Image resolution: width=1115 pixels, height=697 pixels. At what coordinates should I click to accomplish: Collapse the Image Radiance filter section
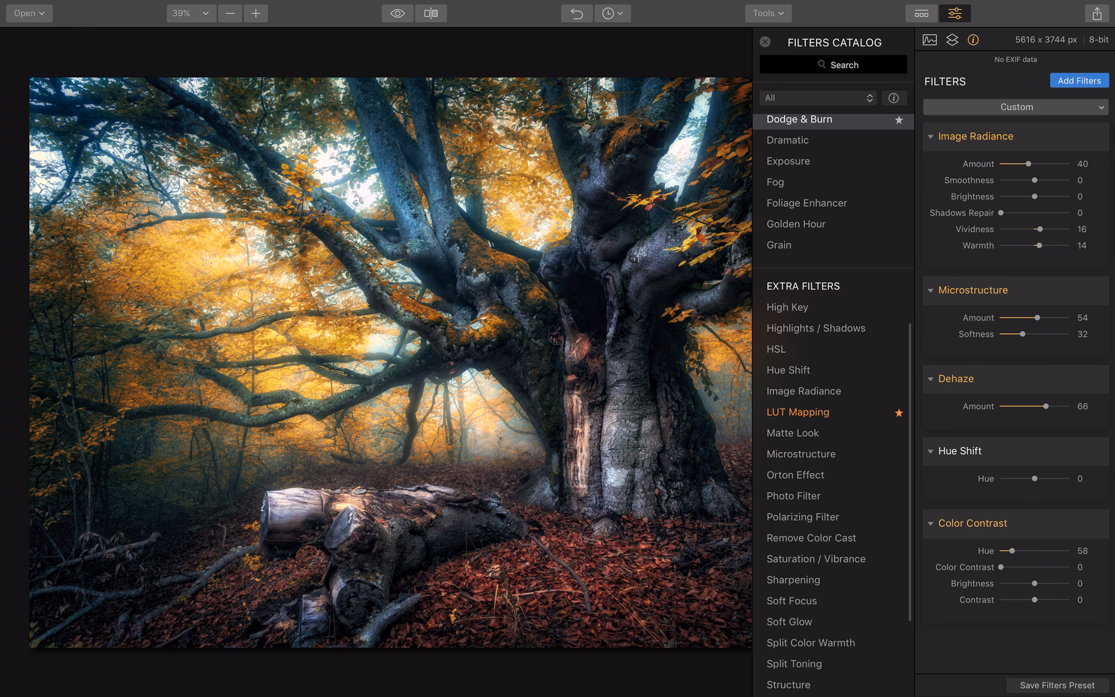pyautogui.click(x=931, y=136)
